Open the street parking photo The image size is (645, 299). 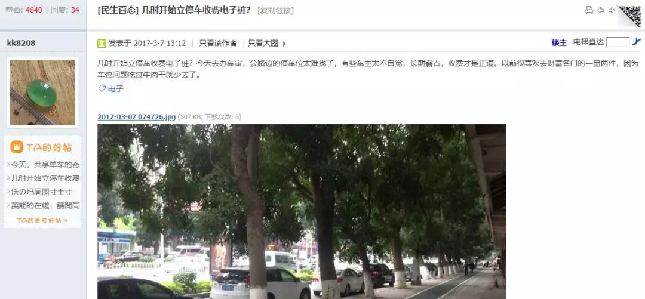point(302,211)
